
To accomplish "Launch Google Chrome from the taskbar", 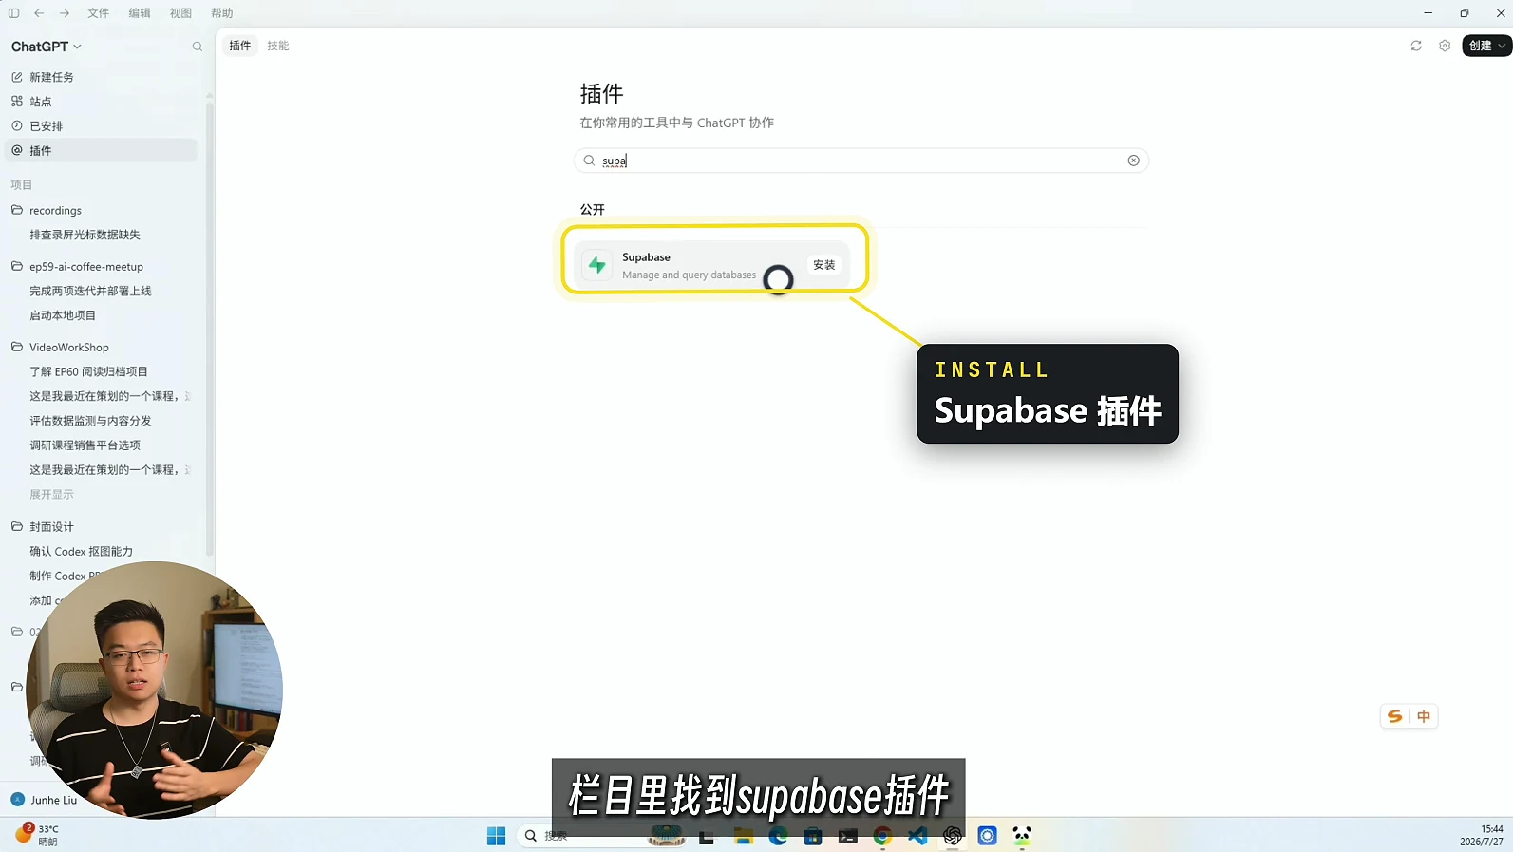I will coord(883,836).
